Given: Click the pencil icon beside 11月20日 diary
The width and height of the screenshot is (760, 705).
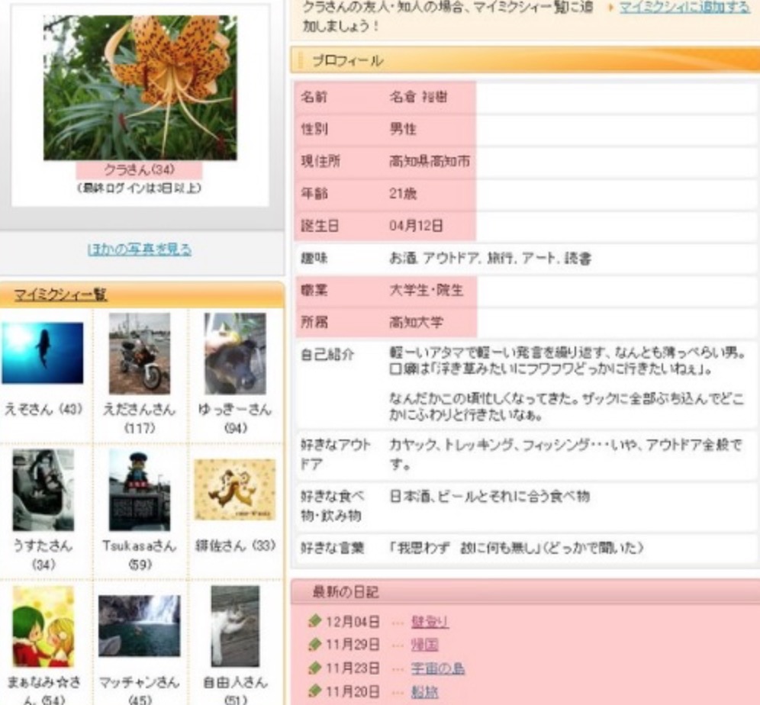Looking at the screenshot, I should pos(314,692).
